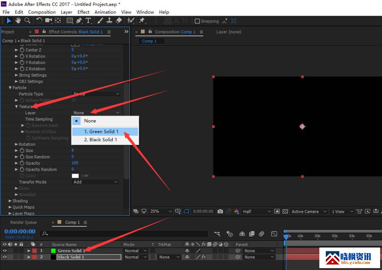Switch to the Project panel tab

click(x=8, y=32)
